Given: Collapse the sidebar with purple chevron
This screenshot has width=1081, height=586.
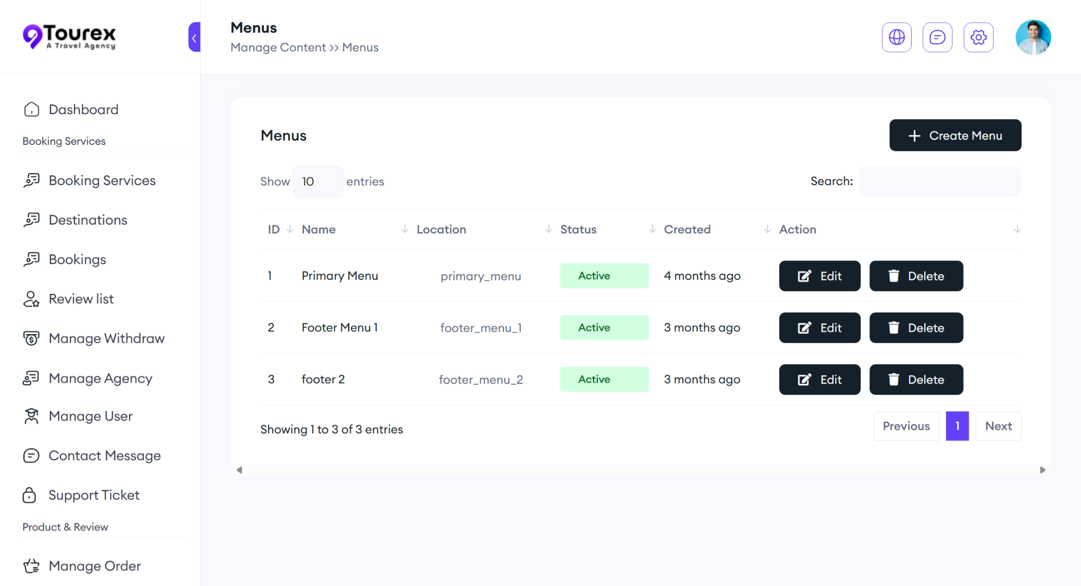Looking at the screenshot, I should [x=194, y=37].
